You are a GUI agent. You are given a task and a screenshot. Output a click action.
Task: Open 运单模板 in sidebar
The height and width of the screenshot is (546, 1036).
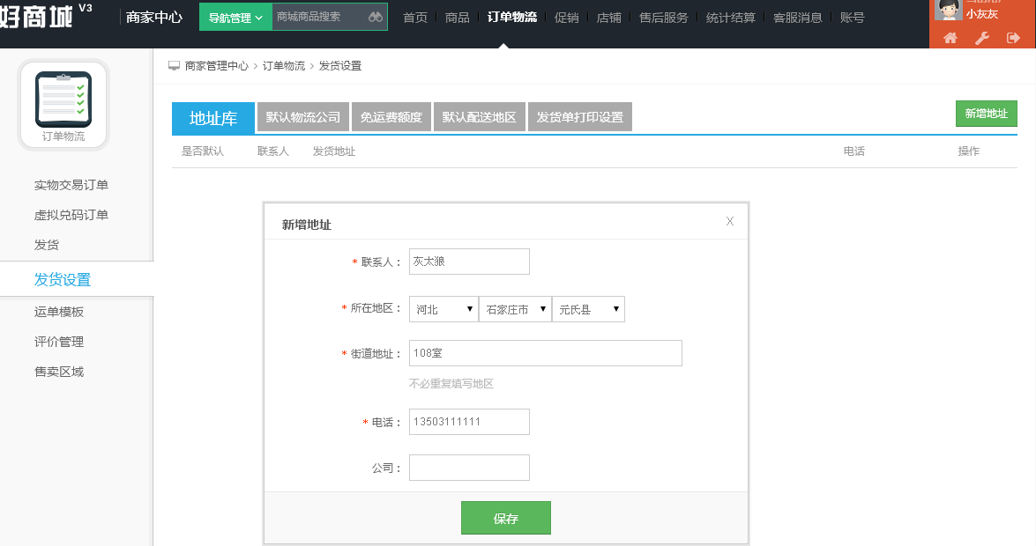pyautogui.click(x=59, y=312)
